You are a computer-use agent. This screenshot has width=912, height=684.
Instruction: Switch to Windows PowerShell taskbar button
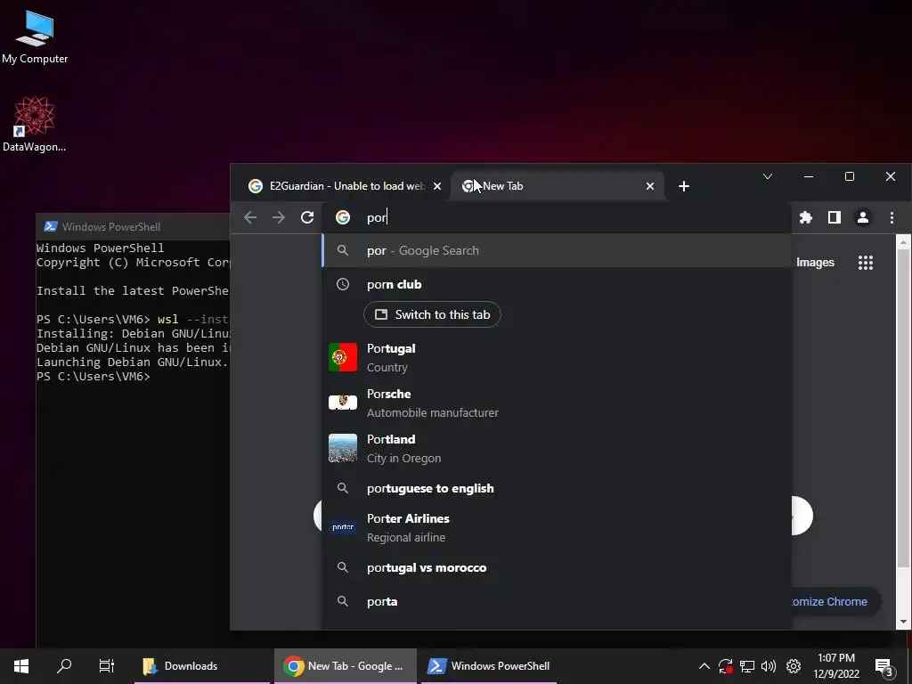pos(489,666)
